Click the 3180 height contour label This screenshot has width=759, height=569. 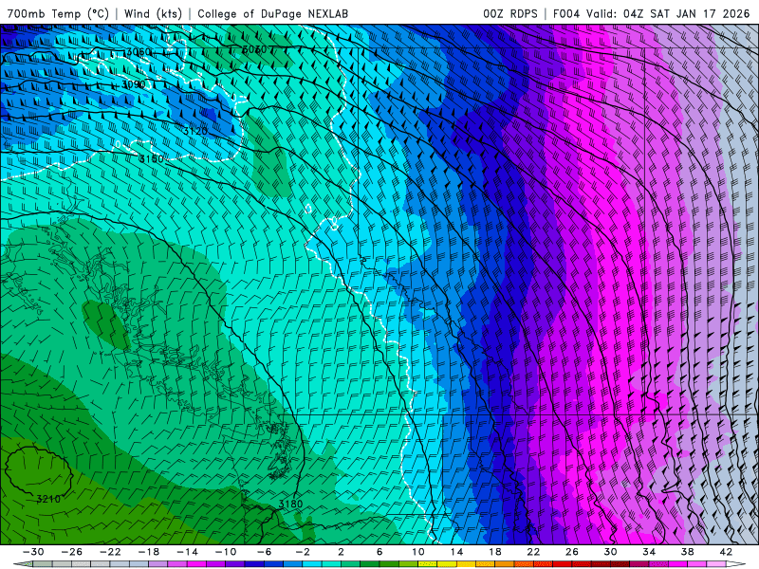[x=290, y=504]
